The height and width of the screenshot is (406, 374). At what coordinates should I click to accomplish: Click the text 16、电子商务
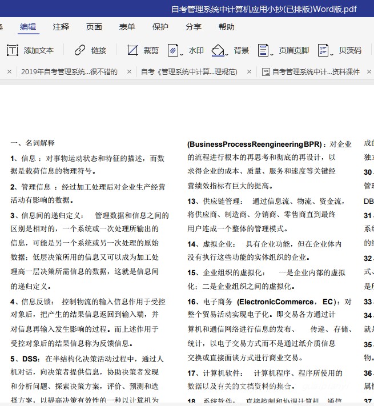click(210, 302)
